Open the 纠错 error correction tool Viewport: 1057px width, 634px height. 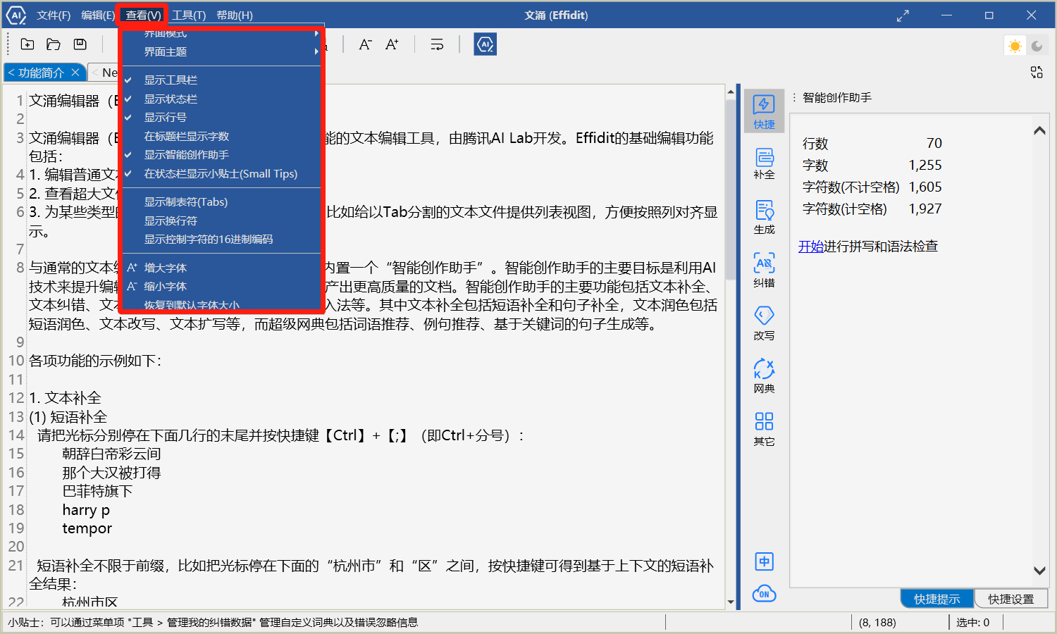pyautogui.click(x=764, y=270)
